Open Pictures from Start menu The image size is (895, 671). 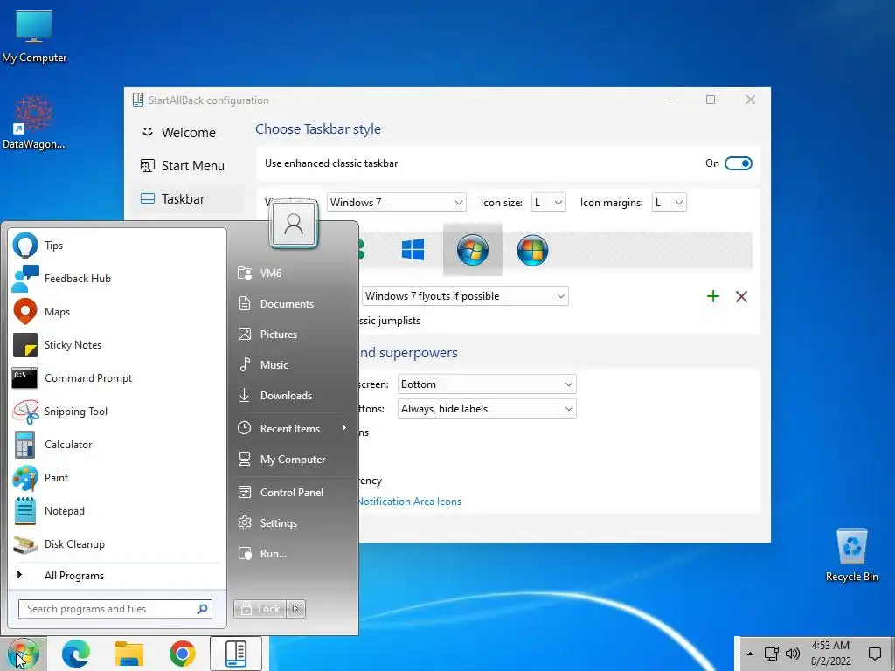click(x=292, y=335)
